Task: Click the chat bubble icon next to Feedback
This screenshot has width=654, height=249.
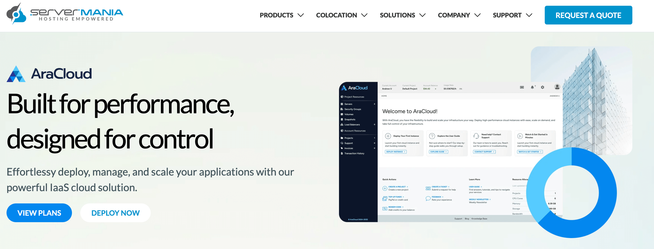Action: [x=428, y=198]
